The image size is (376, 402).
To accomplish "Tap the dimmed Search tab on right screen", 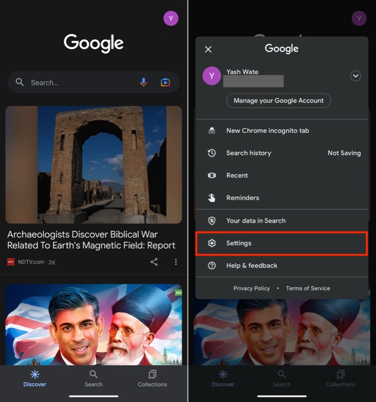I will pyautogui.click(x=281, y=378).
